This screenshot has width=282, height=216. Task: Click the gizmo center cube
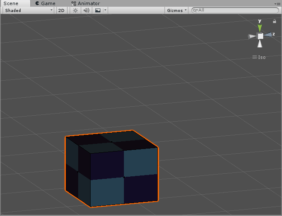260,36
